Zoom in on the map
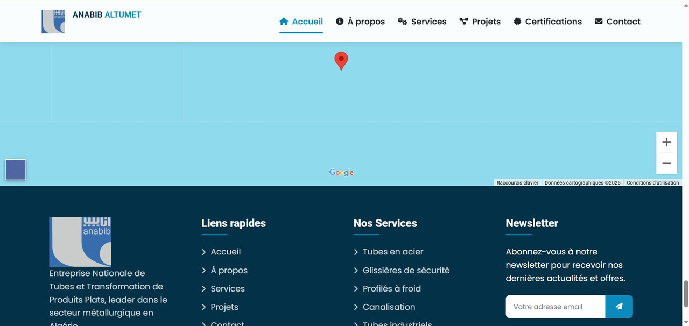 pos(666,143)
